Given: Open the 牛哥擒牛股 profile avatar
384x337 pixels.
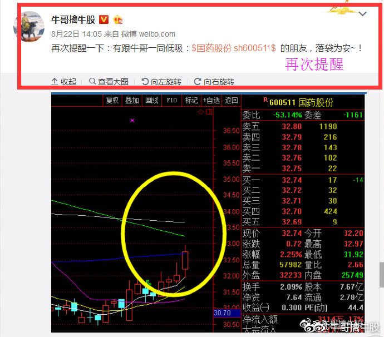Looking at the screenshot, I should [29, 26].
